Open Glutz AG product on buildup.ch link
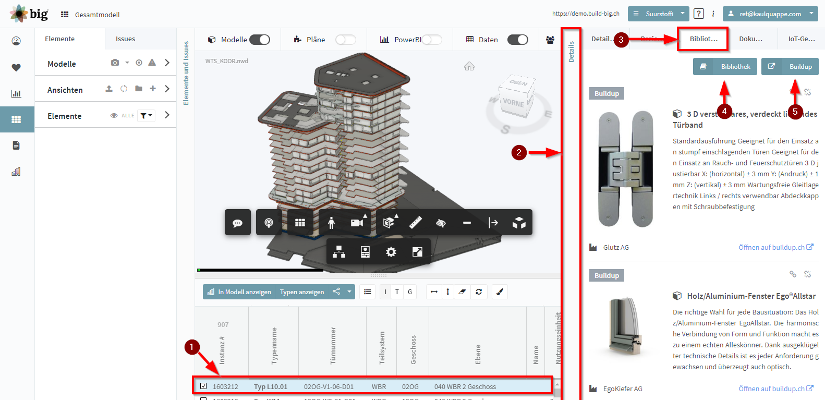825x400 pixels. coord(776,247)
